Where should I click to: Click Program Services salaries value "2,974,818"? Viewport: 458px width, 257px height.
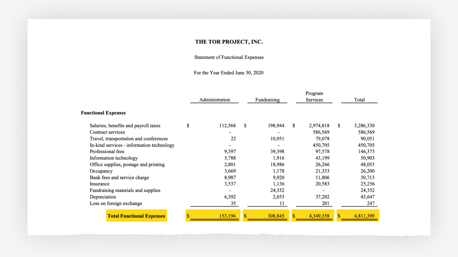click(319, 126)
